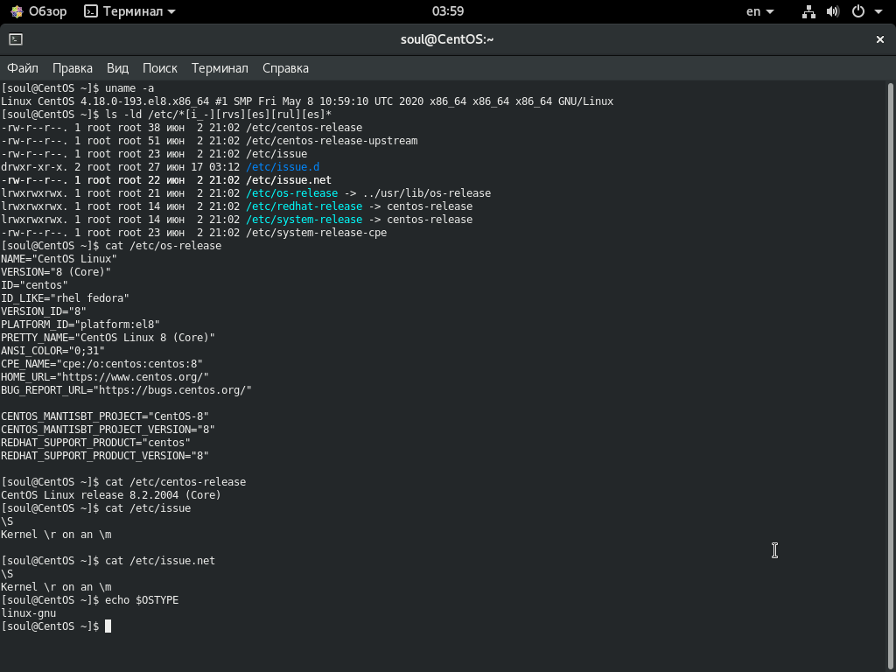The image size is (896, 672).
Task: Click bold /etc/issue.net in the ls listing
Action: click(289, 180)
